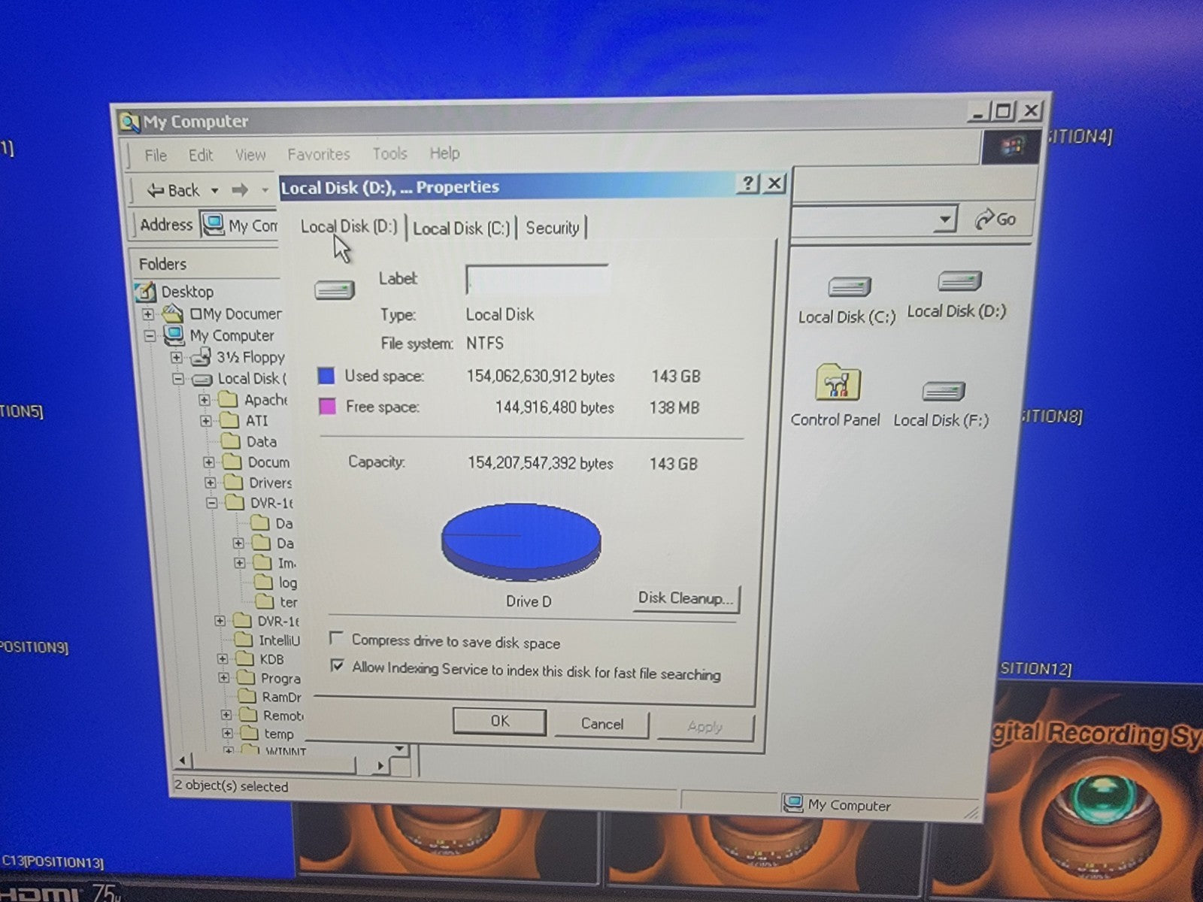The width and height of the screenshot is (1203, 902).
Task: Click the Label text input field
Action: pos(537,280)
